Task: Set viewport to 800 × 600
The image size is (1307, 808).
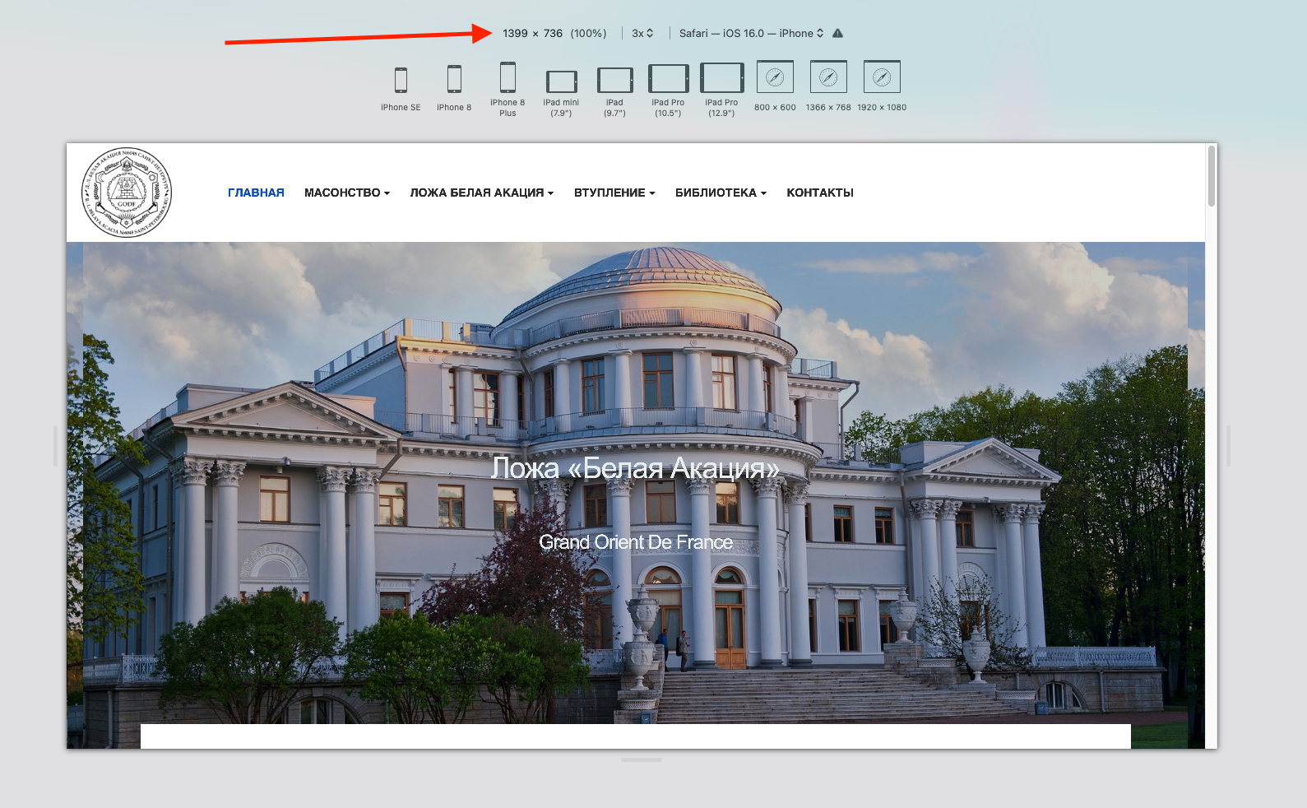Action: (775, 86)
